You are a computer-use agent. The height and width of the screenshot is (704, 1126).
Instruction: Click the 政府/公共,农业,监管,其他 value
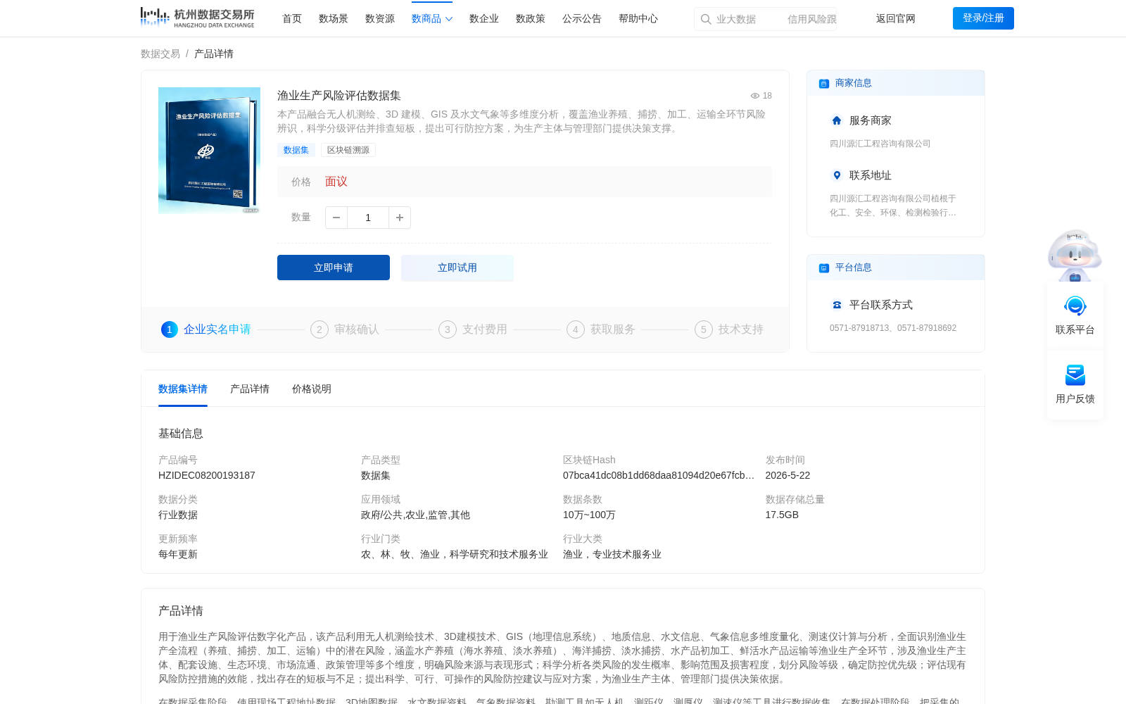coord(415,515)
